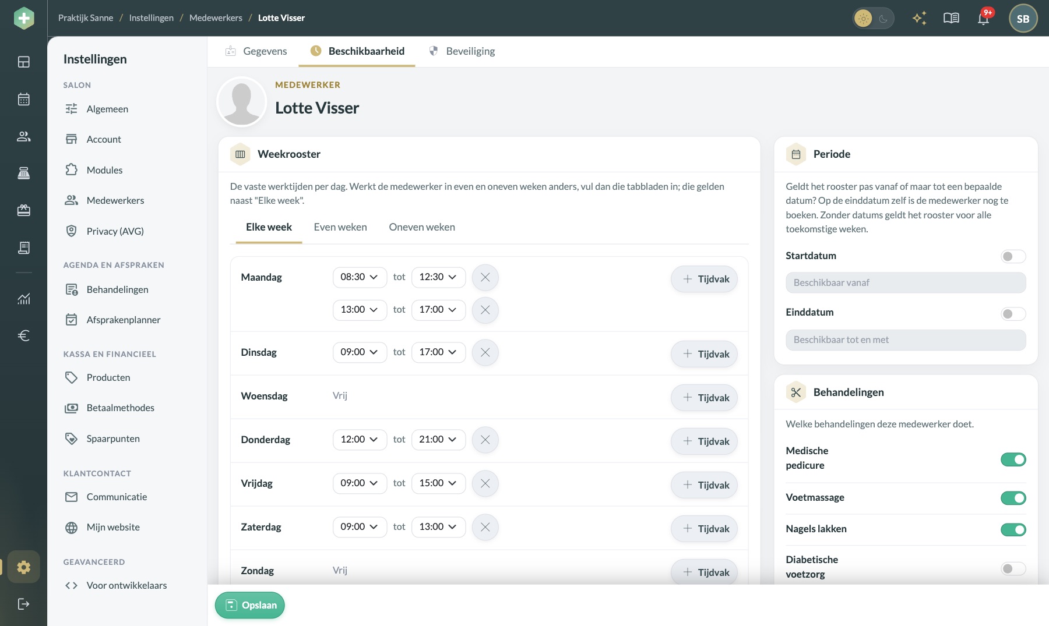Open Donderdag 21:00 end time dropdown
1049x626 pixels.
point(438,440)
